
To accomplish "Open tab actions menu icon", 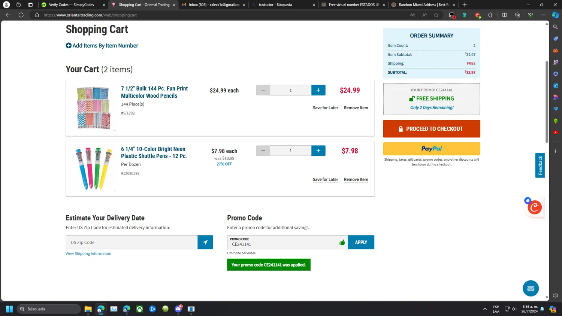I will pos(30,5).
